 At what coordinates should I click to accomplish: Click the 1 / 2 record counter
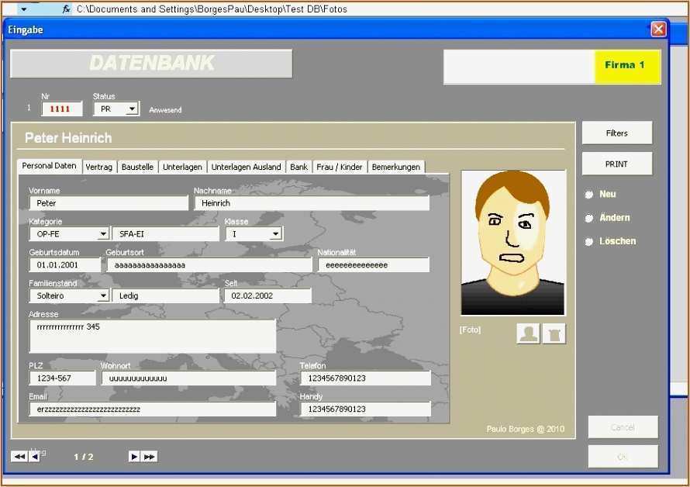pyautogui.click(x=84, y=457)
